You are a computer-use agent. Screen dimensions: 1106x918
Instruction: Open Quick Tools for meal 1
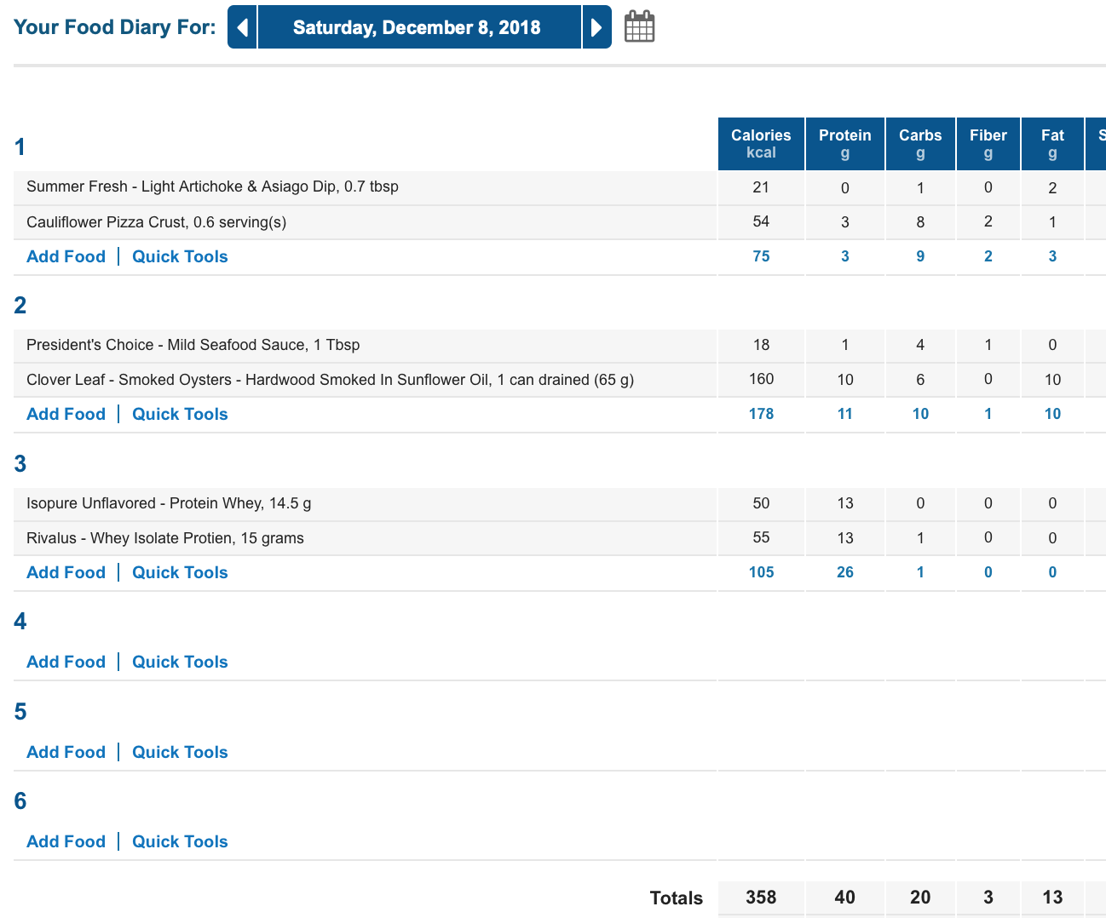tap(180, 256)
